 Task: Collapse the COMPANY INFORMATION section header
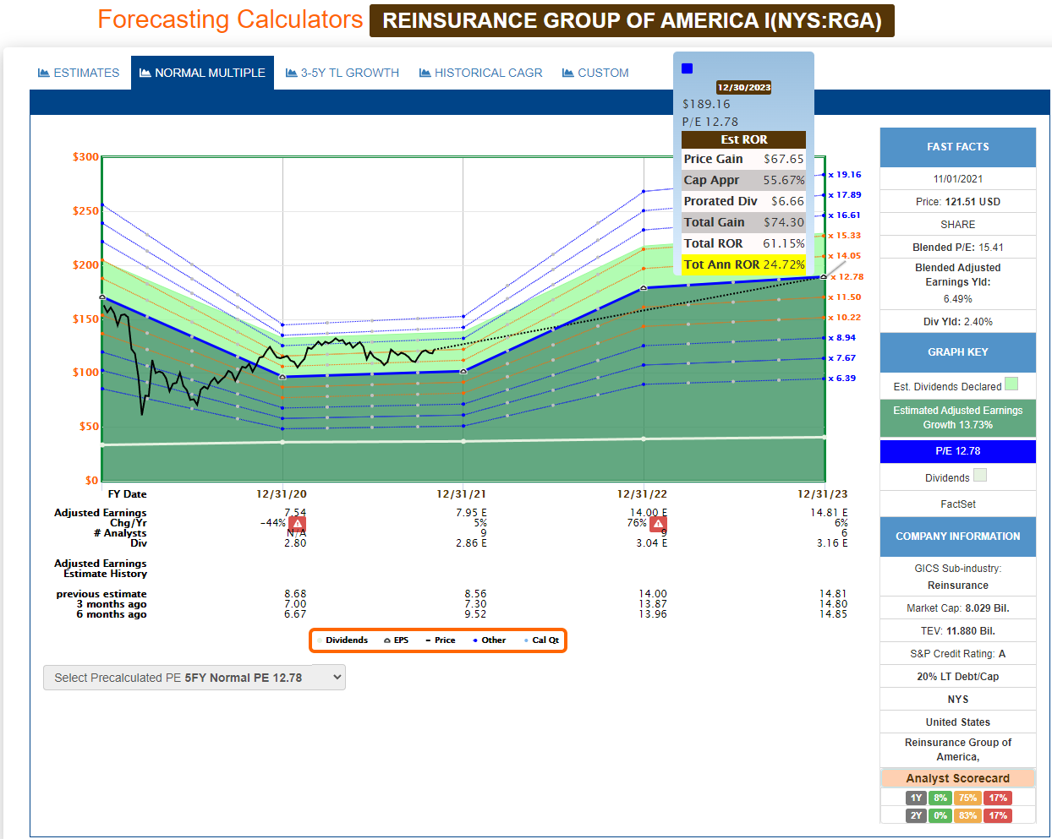tap(957, 537)
